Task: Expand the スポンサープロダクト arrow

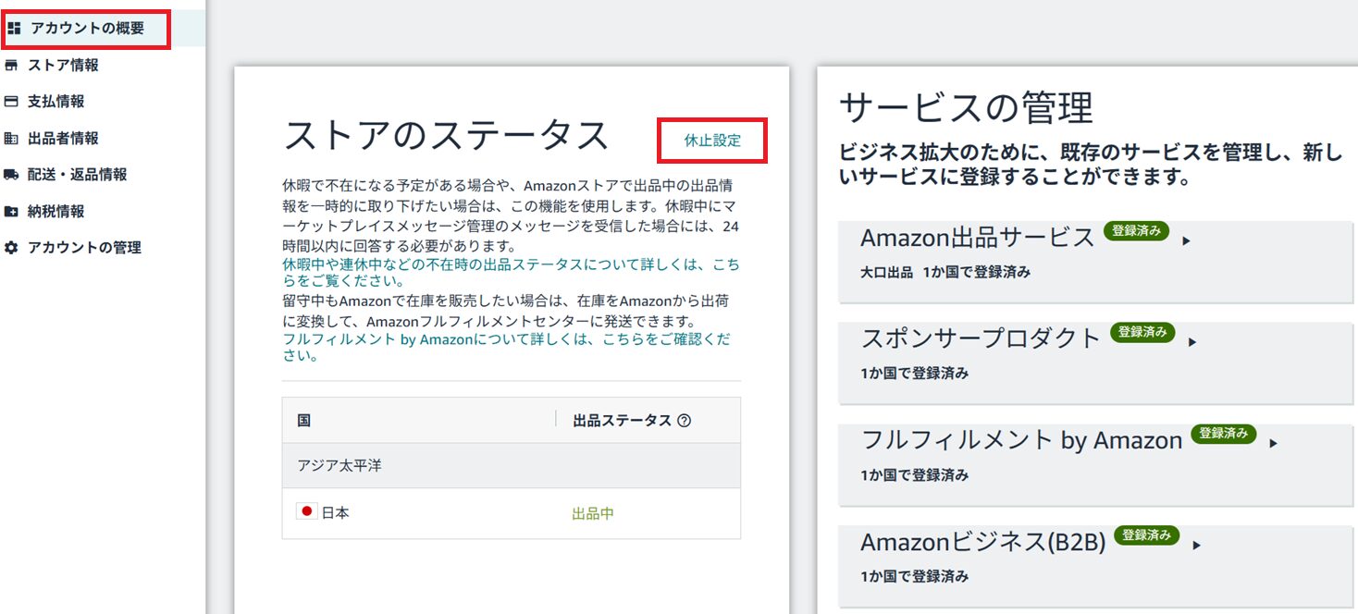Action: (x=1192, y=342)
